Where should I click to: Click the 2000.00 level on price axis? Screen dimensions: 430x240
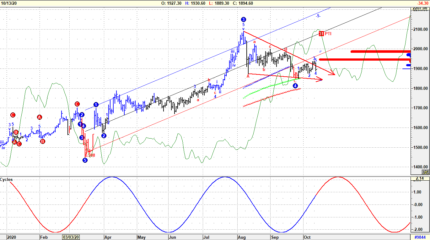tap(421, 49)
